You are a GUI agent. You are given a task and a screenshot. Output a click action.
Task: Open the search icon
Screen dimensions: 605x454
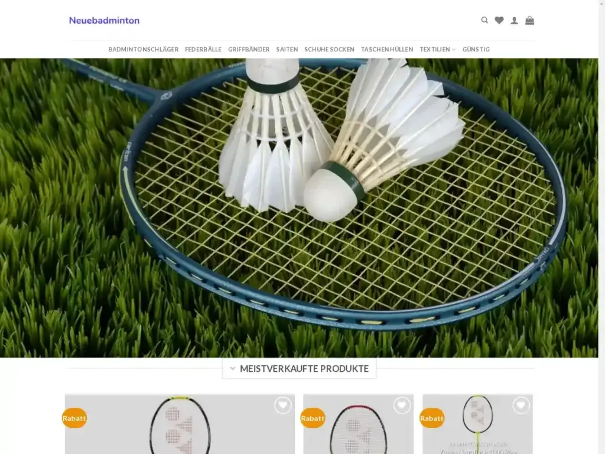coord(484,20)
